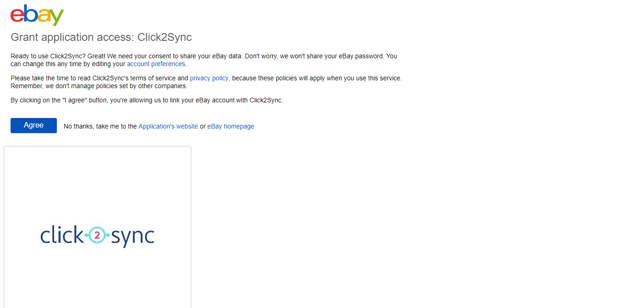Click empty area of application card above logo
This screenshot has width=619, height=308.
97,184
